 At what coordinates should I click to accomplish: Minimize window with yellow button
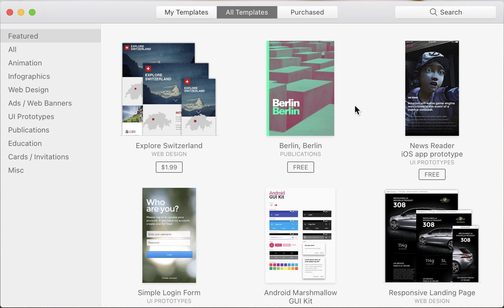click(x=21, y=12)
